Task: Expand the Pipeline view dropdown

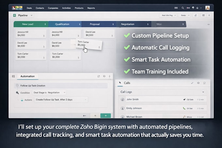Action: point(32,15)
